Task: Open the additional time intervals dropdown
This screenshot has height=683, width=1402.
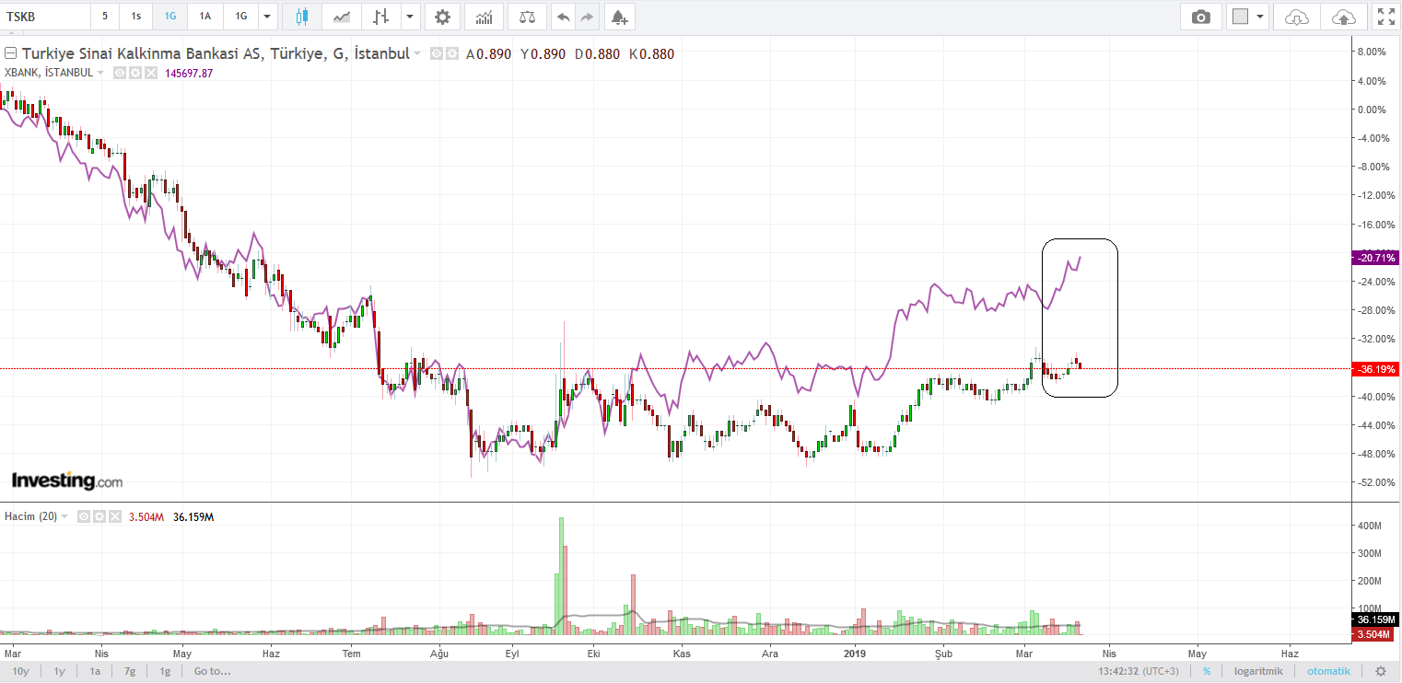Action: click(267, 17)
